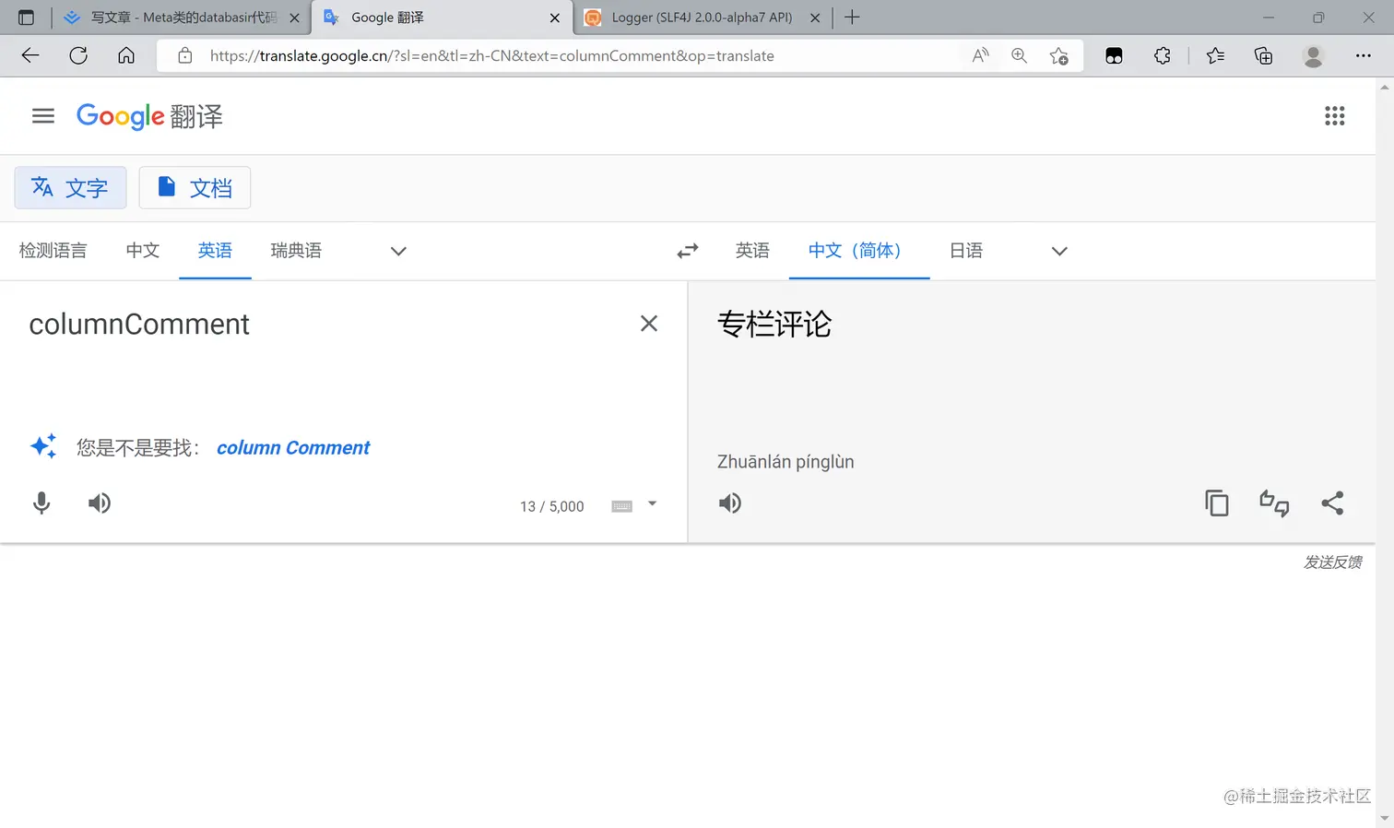Open the extensions puzzle icon
The height and width of the screenshot is (828, 1394).
(1163, 56)
